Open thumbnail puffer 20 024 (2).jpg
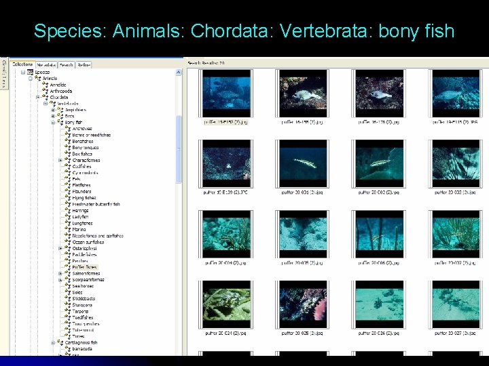The height and width of the screenshot is (366, 489). [x=225, y=304]
